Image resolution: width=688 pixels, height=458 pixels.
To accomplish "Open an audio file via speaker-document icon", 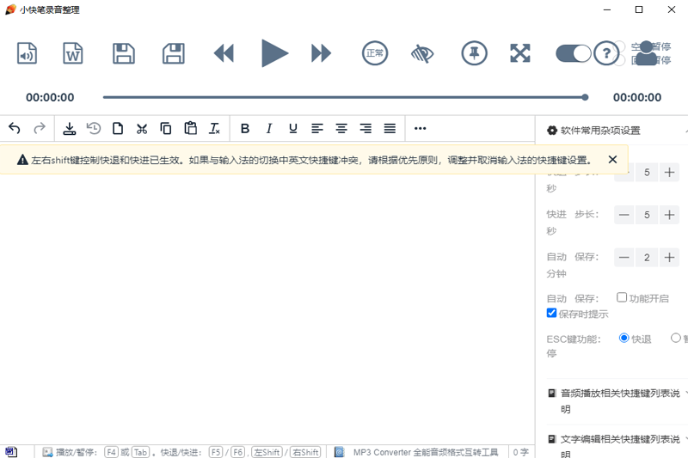I will (x=27, y=53).
